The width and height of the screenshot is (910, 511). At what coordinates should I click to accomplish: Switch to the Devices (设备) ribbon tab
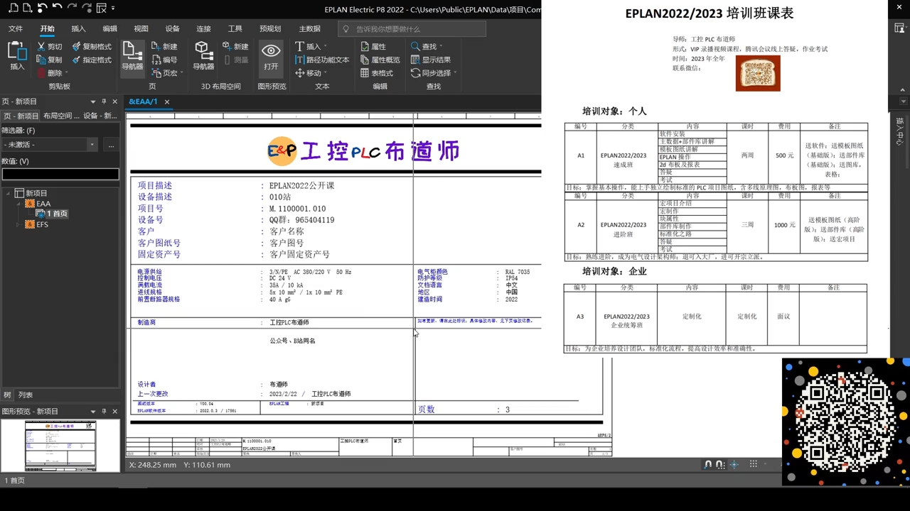click(172, 29)
